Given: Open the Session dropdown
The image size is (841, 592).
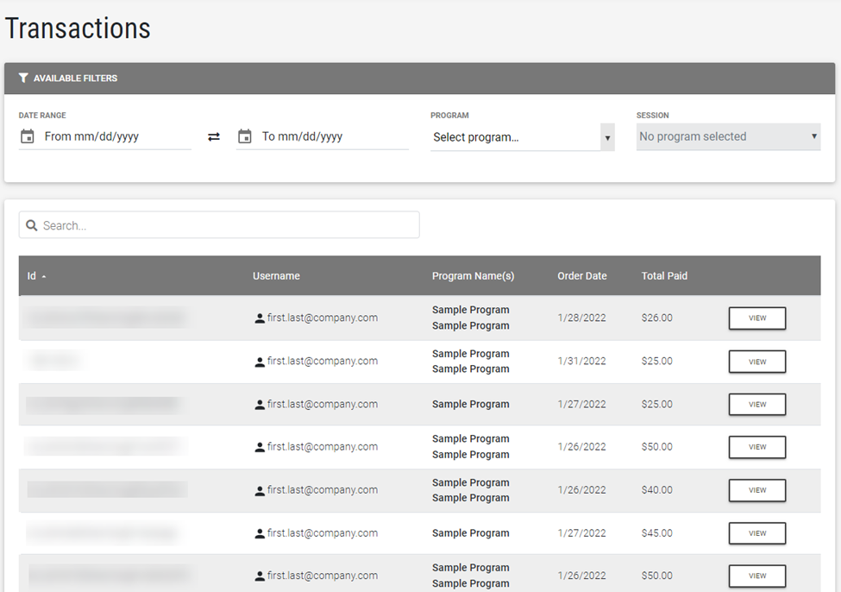Looking at the screenshot, I should [728, 136].
